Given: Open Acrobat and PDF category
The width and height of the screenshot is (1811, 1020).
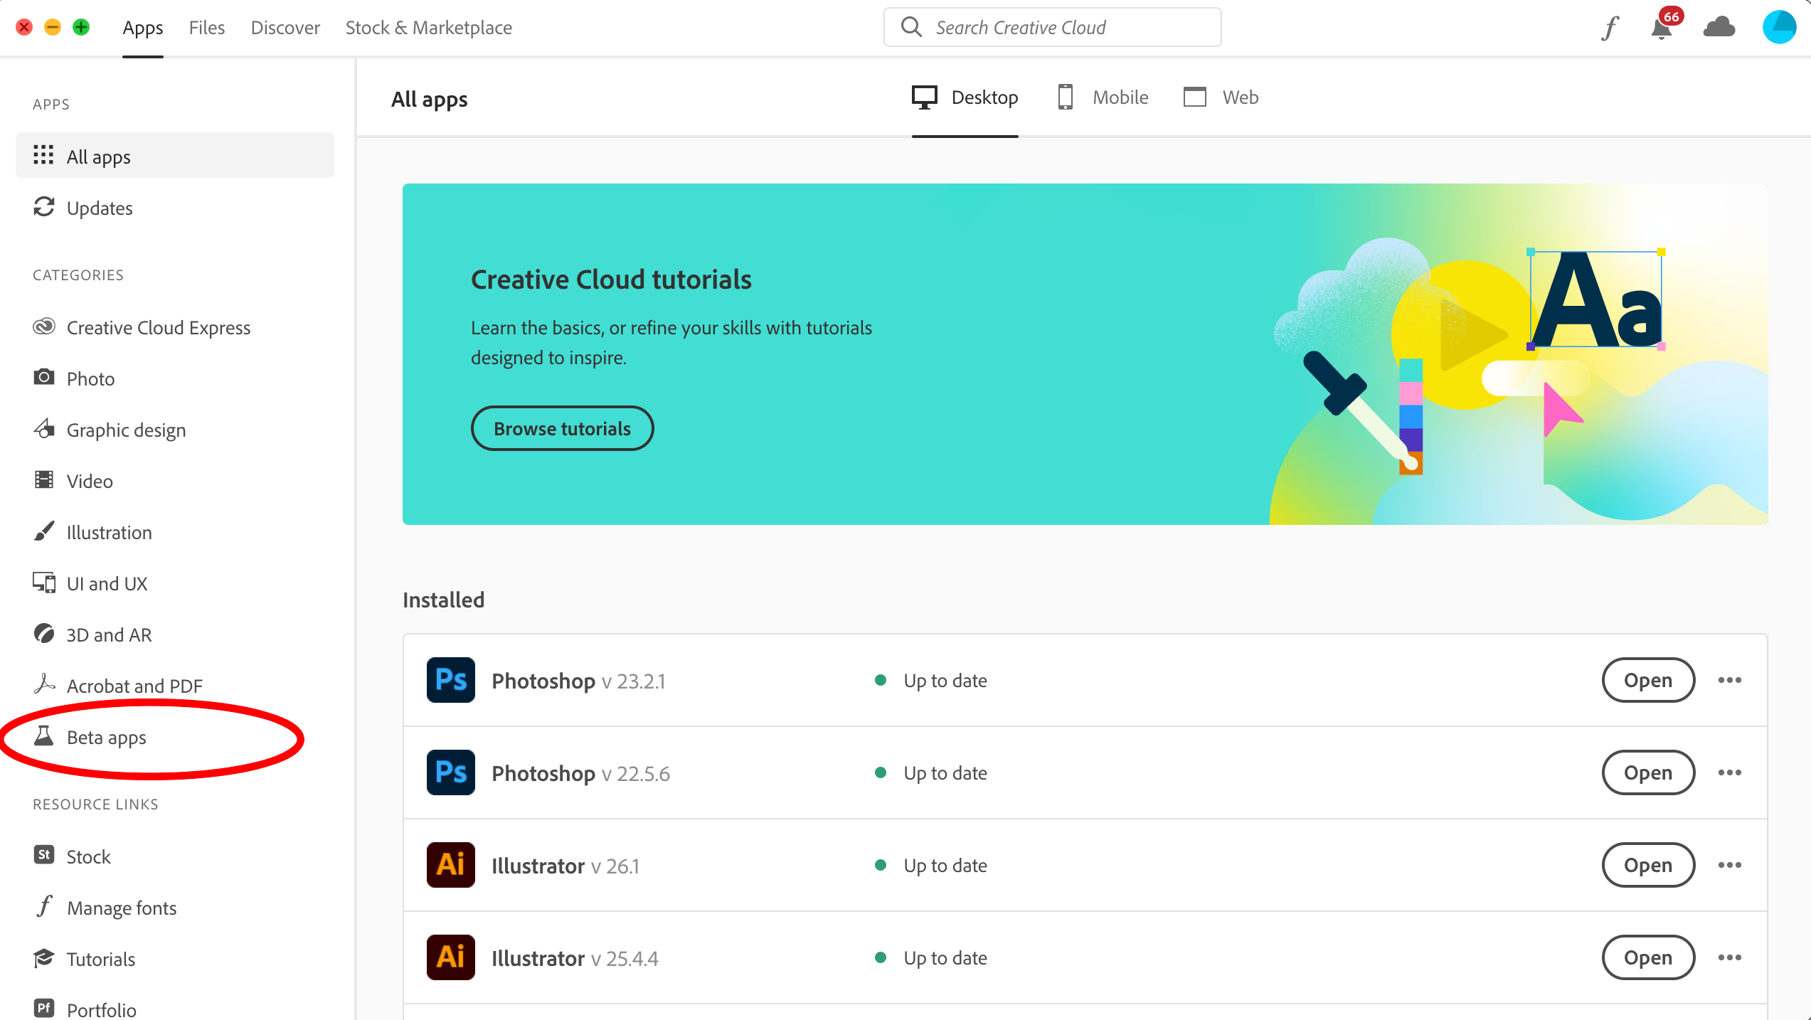Looking at the screenshot, I should (134, 685).
